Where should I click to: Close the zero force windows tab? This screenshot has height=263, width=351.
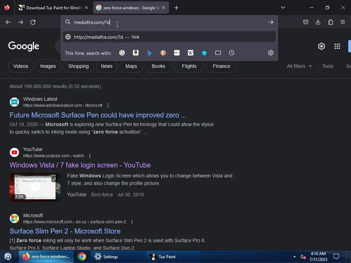(x=164, y=8)
